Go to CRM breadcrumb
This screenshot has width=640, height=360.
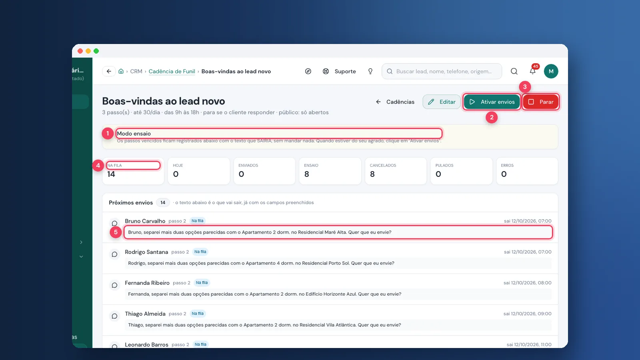tap(136, 71)
